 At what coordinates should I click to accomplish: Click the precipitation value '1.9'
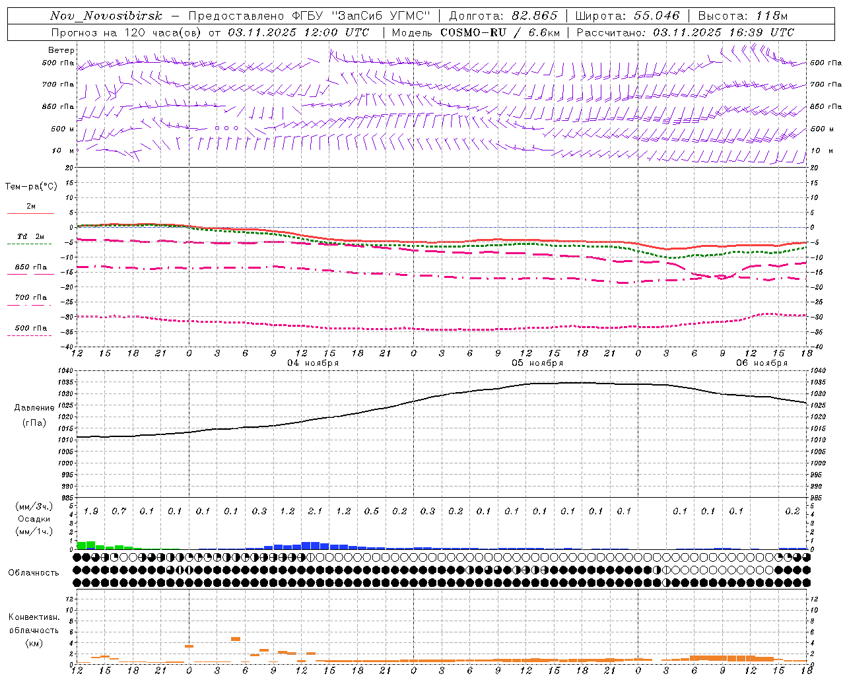(91, 511)
